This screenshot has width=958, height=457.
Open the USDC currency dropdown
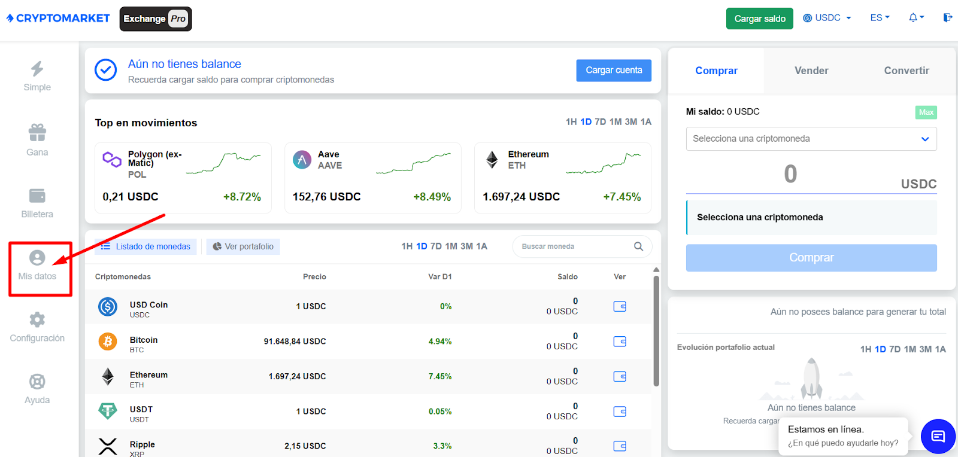tap(827, 18)
